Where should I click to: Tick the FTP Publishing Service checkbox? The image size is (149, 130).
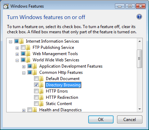[x=23, y=47]
